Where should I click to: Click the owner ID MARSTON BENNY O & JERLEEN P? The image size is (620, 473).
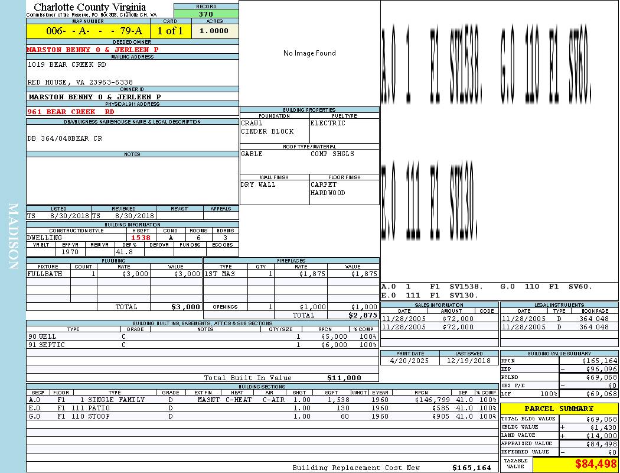95,97
